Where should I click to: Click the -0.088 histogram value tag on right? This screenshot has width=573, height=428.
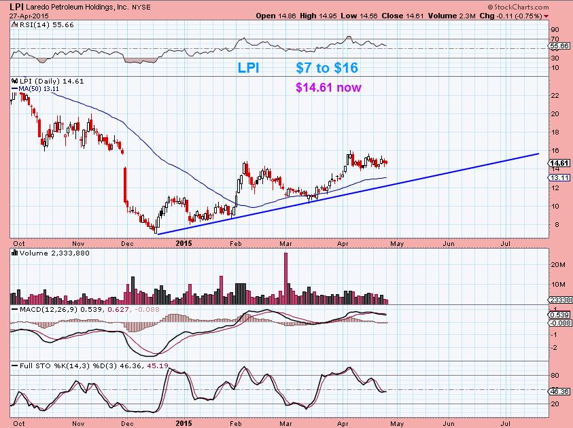pos(560,323)
